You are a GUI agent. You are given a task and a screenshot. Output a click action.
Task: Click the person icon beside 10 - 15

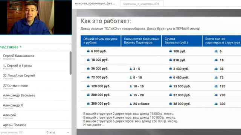[x=131, y=86]
